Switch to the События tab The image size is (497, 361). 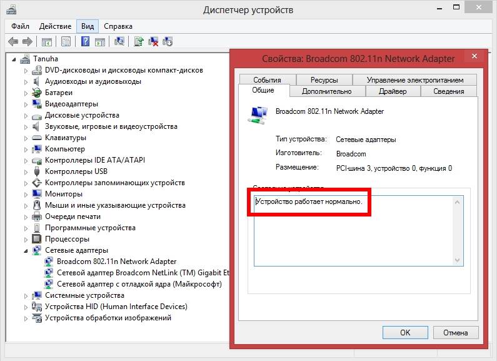tap(267, 79)
